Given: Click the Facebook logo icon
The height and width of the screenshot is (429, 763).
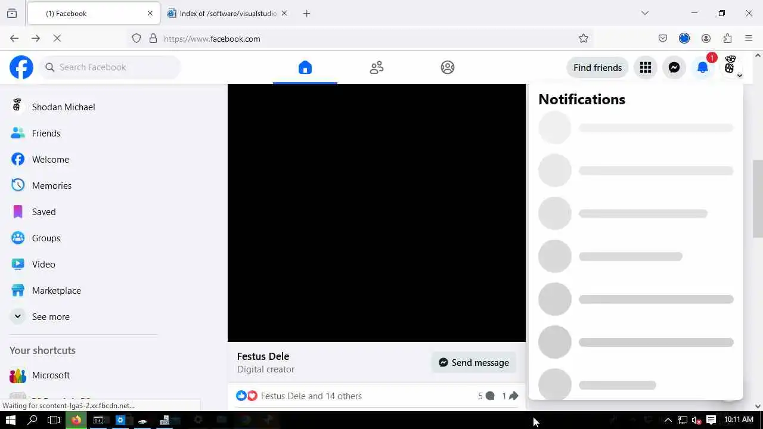Looking at the screenshot, I should [21, 67].
